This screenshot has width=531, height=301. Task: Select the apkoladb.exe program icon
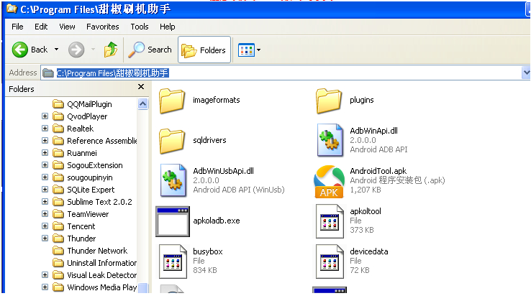pos(173,221)
